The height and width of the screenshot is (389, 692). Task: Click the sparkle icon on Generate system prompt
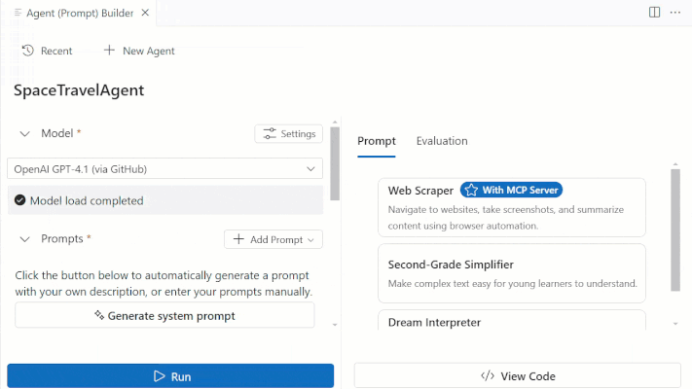(99, 315)
